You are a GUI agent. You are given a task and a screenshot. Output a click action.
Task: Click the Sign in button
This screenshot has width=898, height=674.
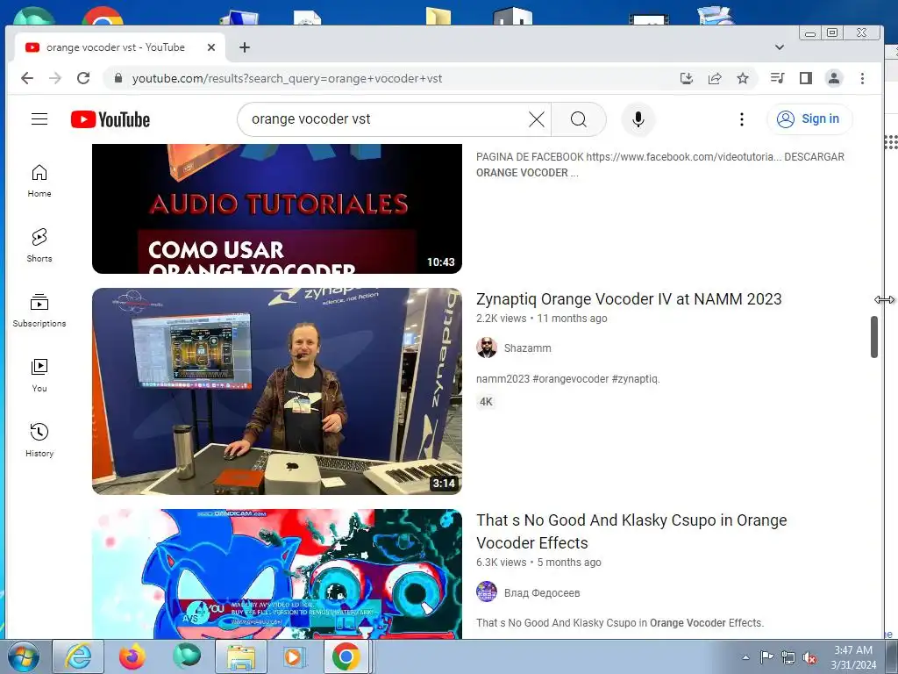tap(809, 119)
